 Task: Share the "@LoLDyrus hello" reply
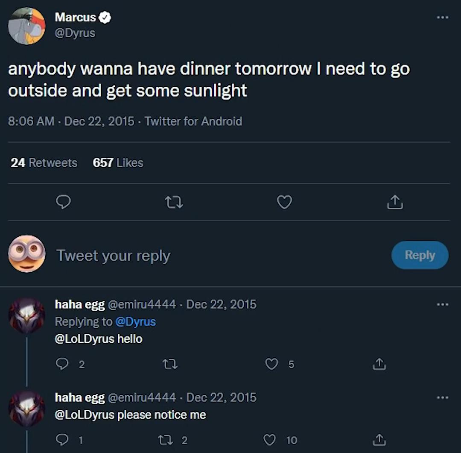pos(379,364)
